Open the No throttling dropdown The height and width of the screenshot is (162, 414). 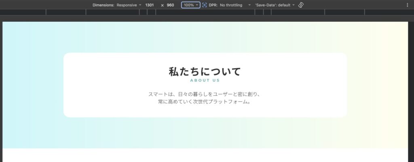pos(235,5)
